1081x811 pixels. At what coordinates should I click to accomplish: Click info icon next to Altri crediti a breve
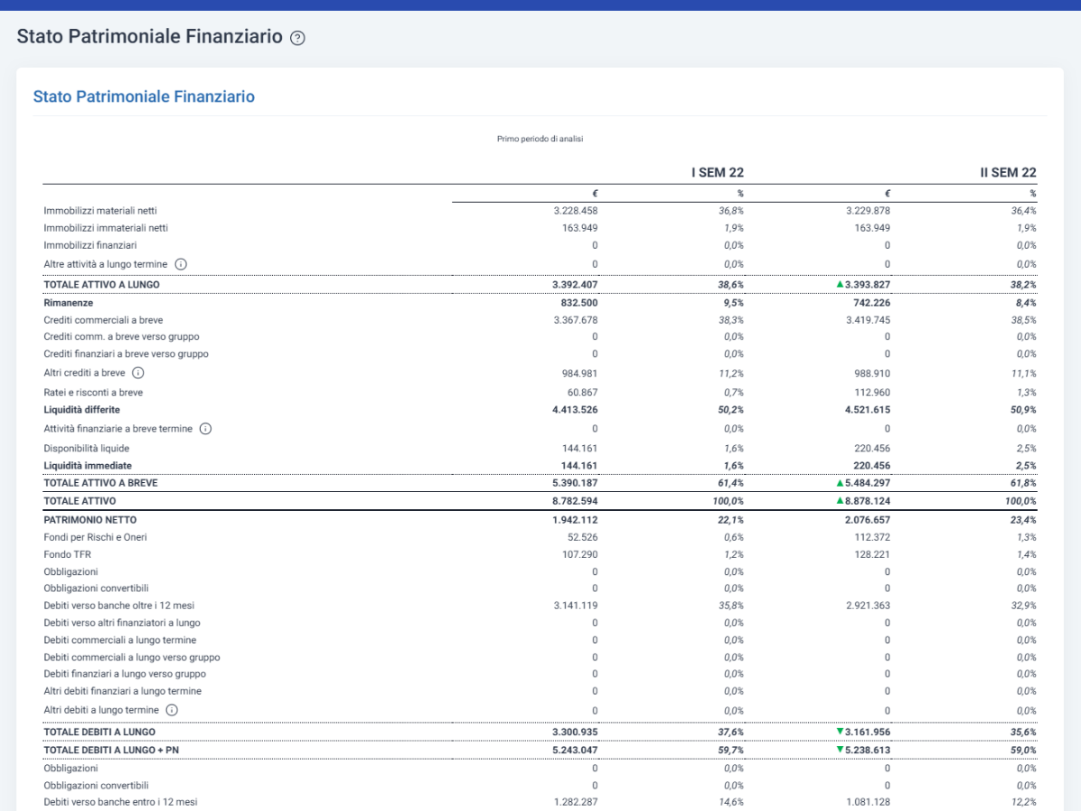click(138, 373)
